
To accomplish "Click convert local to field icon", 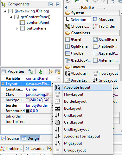I will [x=50, y=71].
